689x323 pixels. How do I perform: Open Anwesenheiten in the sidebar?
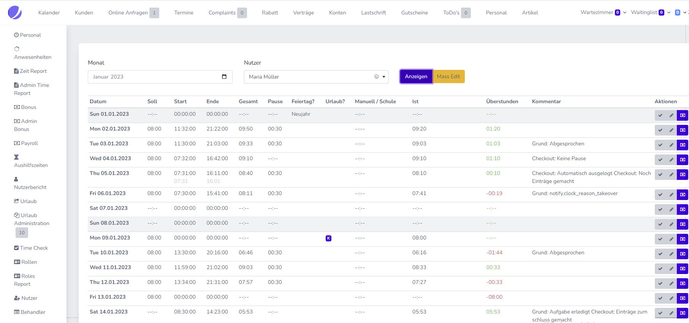point(33,53)
